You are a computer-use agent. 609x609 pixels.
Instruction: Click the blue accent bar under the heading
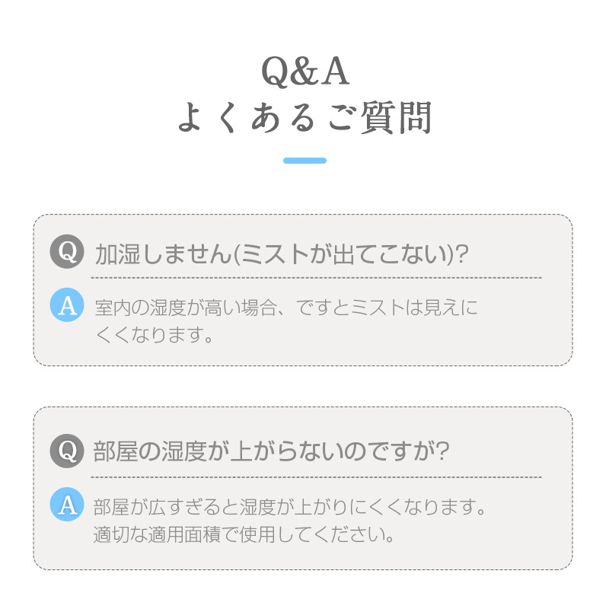tap(304, 161)
